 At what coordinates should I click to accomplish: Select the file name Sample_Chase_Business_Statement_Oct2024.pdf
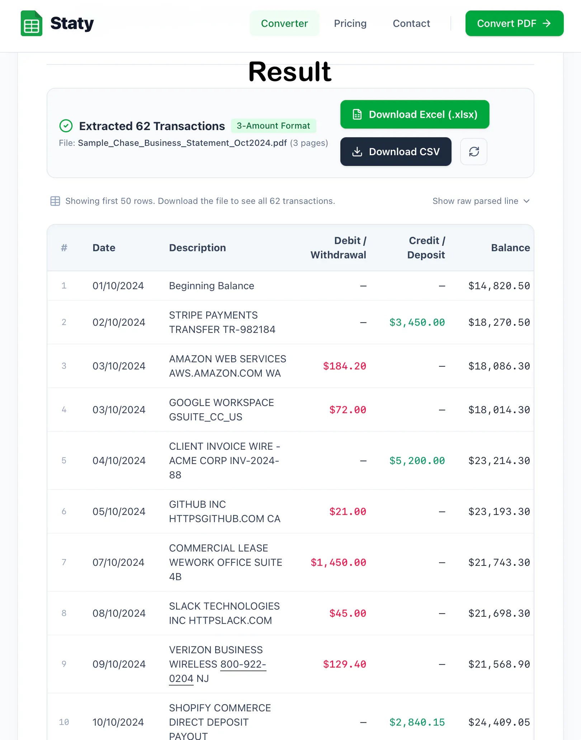(182, 143)
